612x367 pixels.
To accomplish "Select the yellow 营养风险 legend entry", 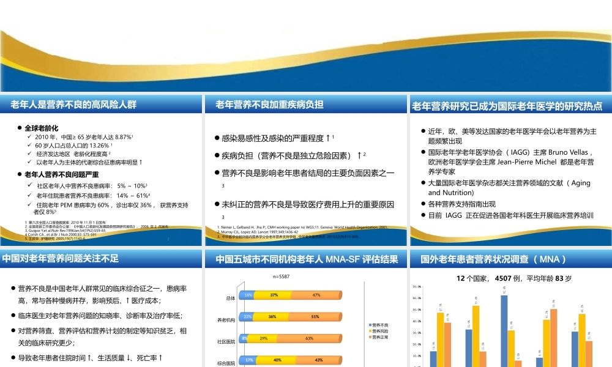I will 378,331.
